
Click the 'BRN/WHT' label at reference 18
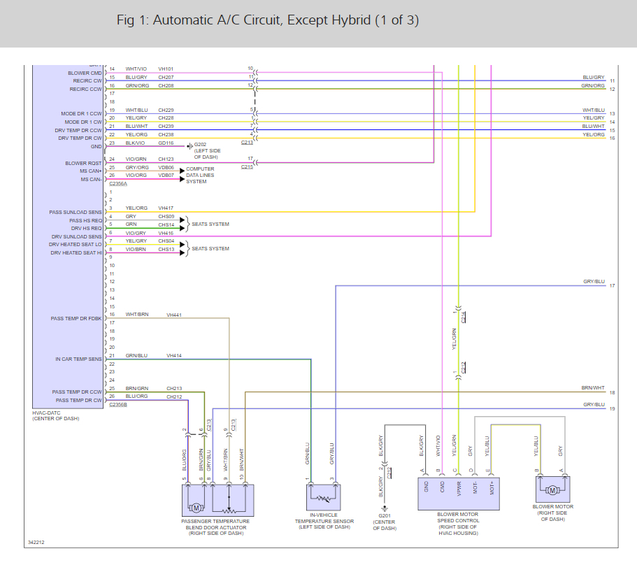(x=593, y=388)
